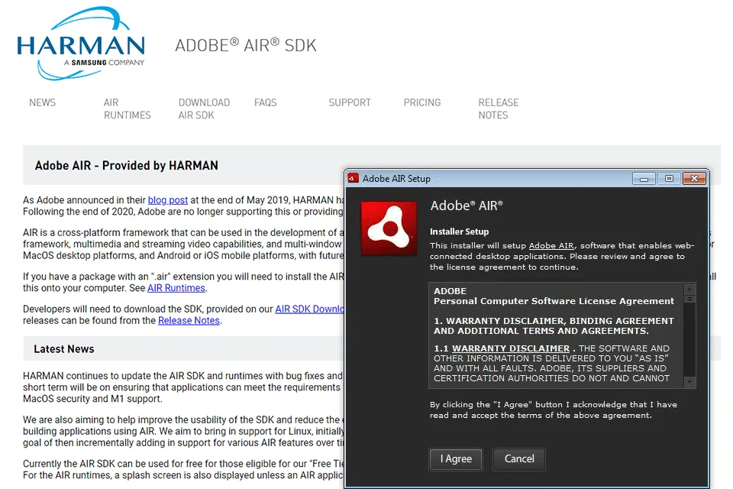Minimize the Adobe AIR Setup window

pyautogui.click(x=644, y=178)
